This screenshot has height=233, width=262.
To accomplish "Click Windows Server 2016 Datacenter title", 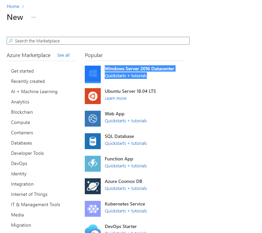I will click(x=140, y=69).
